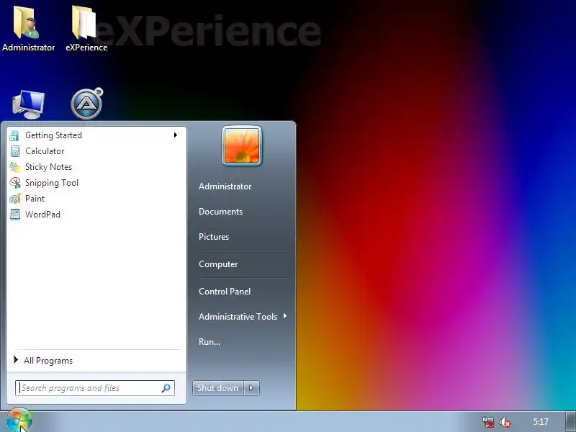Open shut down options arrow
The image size is (576, 432).
[251, 388]
